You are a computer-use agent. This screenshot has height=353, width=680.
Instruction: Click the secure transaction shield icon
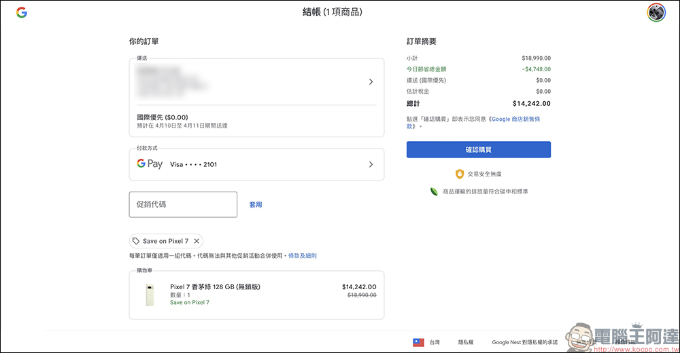(x=460, y=174)
